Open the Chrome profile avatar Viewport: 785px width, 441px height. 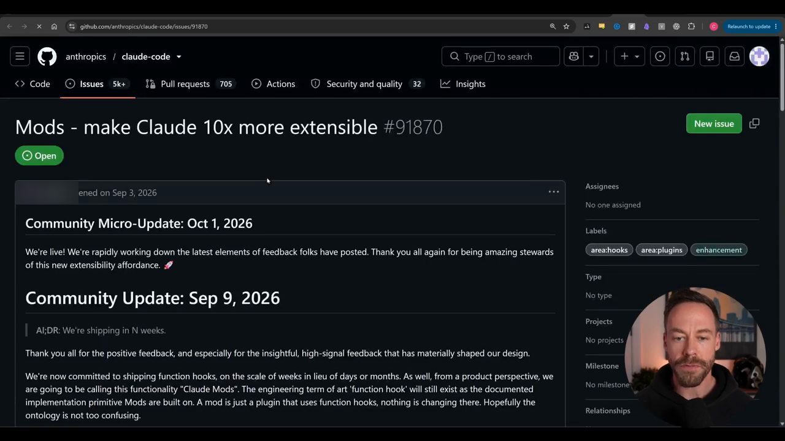[x=713, y=26]
